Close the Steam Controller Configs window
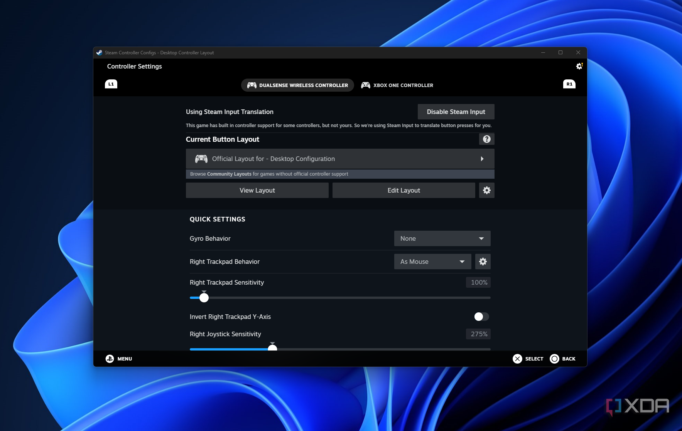The height and width of the screenshot is (431, 682). (578, 53)
